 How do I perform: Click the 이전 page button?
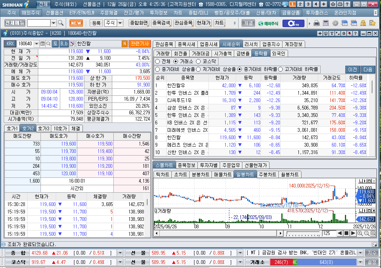[353, 70]
